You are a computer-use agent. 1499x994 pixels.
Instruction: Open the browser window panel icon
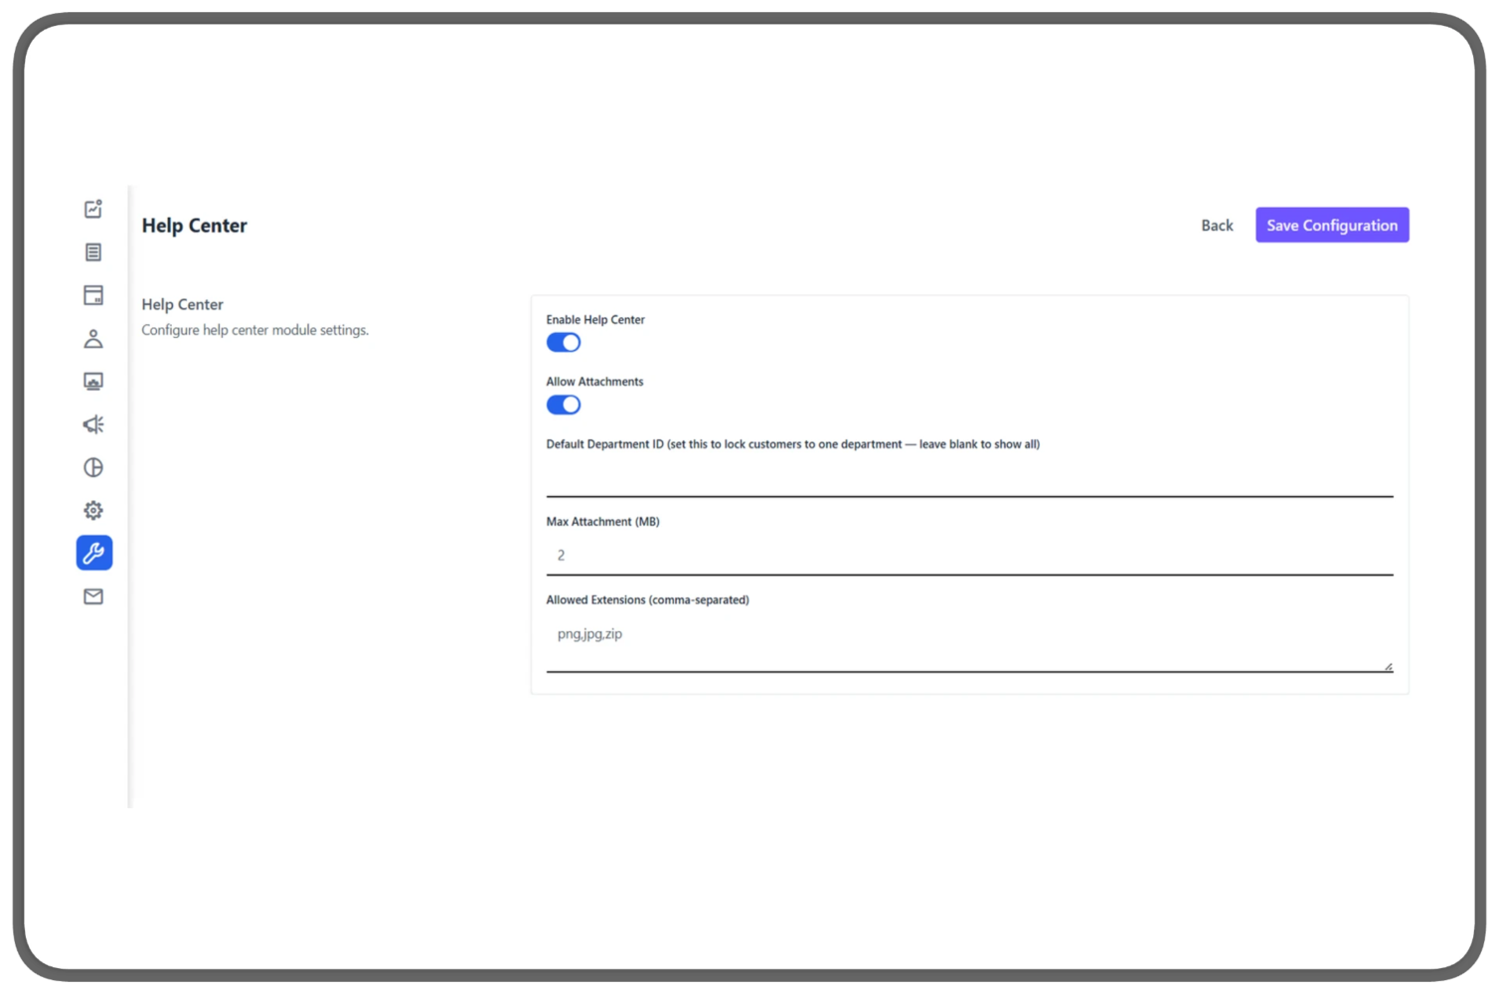[x=93, y=294]
